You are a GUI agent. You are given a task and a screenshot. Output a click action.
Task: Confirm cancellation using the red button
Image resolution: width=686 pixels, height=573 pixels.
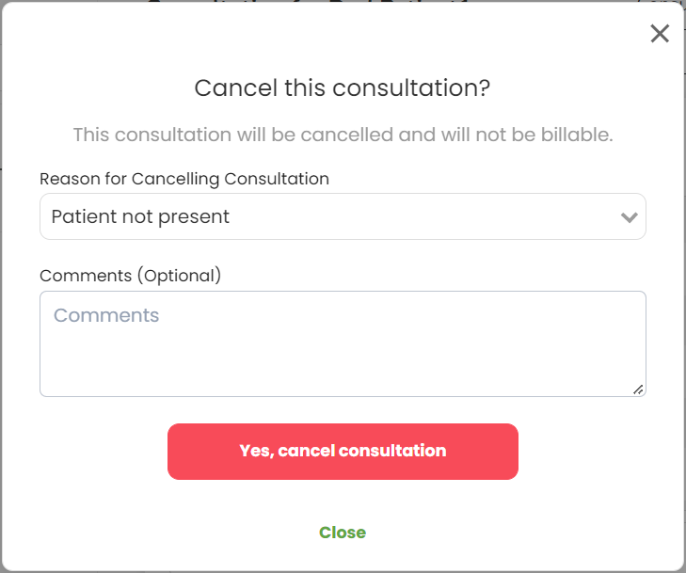(343, 452)
